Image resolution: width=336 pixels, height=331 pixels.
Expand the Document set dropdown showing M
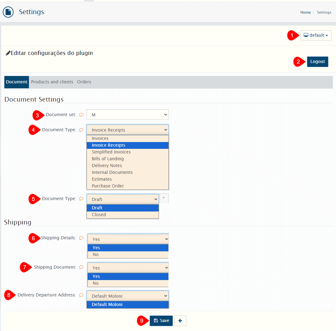tap(128, 115)
